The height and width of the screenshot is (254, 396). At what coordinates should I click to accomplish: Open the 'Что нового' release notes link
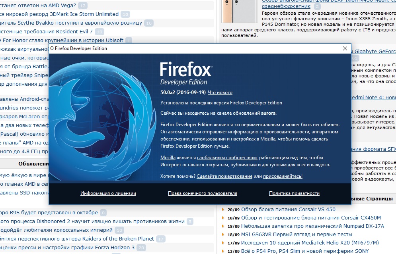(220, 92)
